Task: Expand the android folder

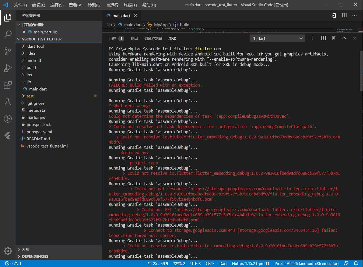Action: (23, 60)
